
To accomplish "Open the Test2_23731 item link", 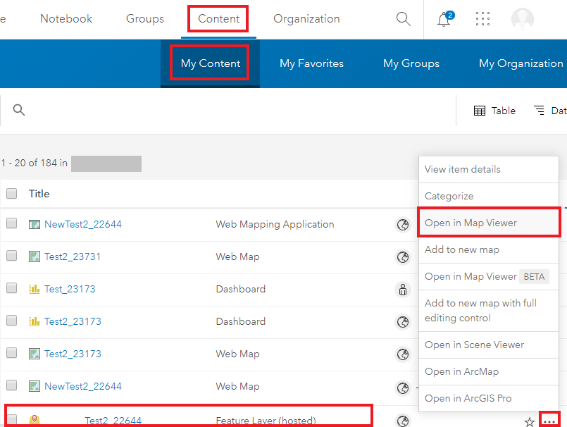I will tap(73, 256).
